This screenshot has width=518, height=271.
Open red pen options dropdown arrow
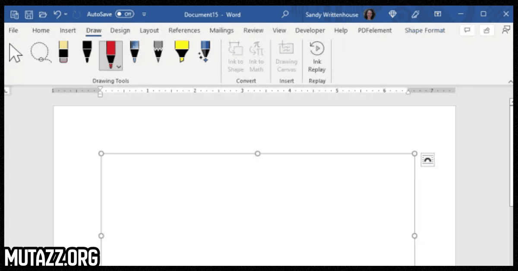119,67
